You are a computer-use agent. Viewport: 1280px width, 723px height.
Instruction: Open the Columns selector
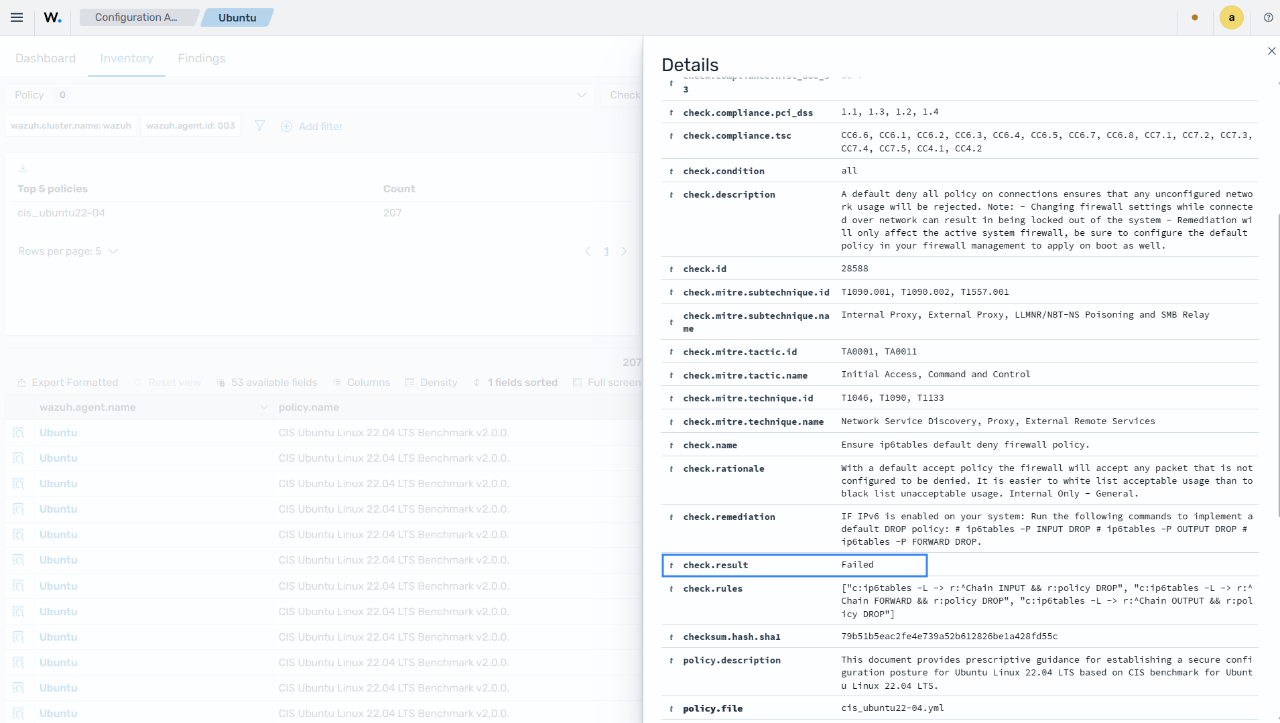click(x=361, y=383)
